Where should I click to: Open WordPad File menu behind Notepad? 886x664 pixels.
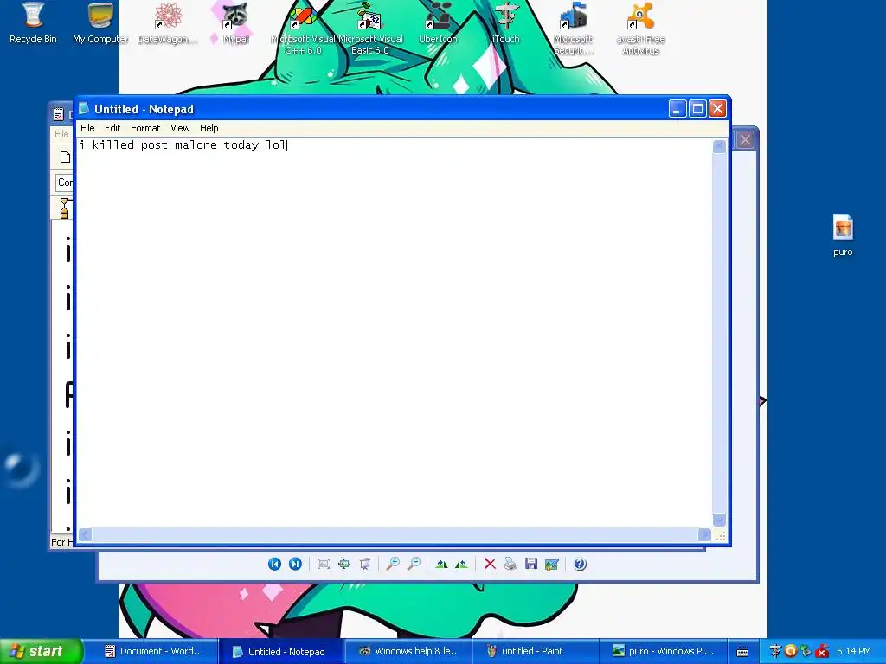pos(61,134)
